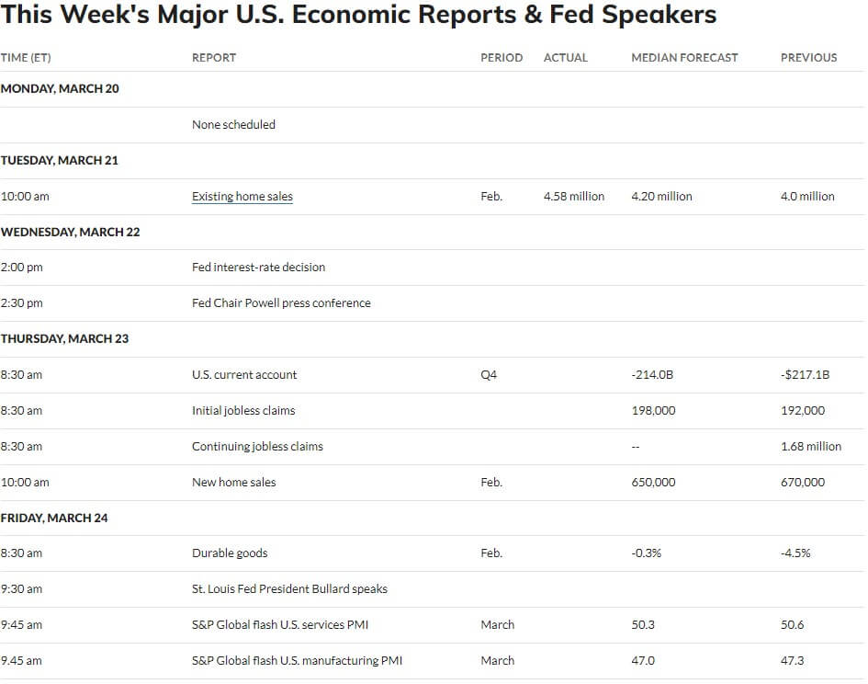Click the Durable goods report
868x684 pixels.
230,553
